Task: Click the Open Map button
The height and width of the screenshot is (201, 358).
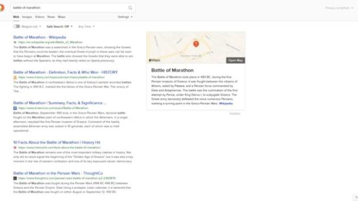Action: [x=235, y=61]
